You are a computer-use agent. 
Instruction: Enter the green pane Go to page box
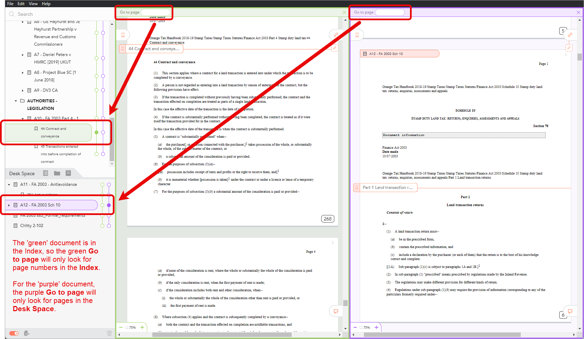tap(156, 12)
